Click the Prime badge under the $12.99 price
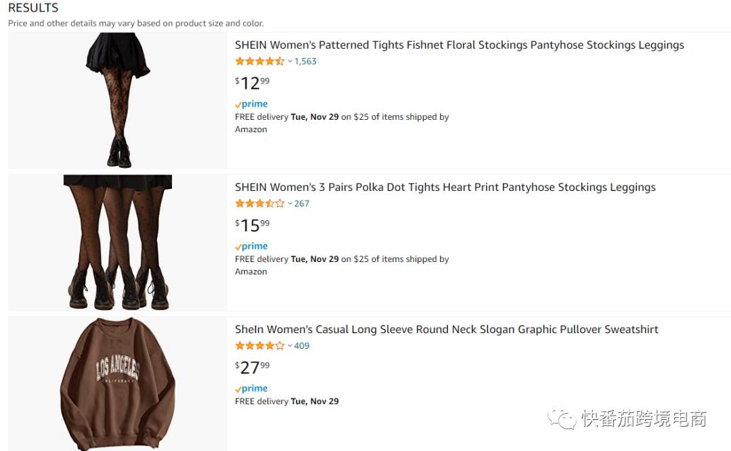731x451 pixels. (251, 104)
